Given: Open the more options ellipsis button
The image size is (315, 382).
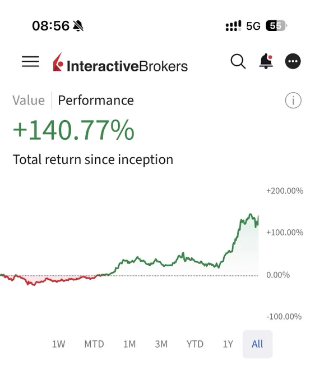Looking at the screenshot, I should click(x=293, y=61).
